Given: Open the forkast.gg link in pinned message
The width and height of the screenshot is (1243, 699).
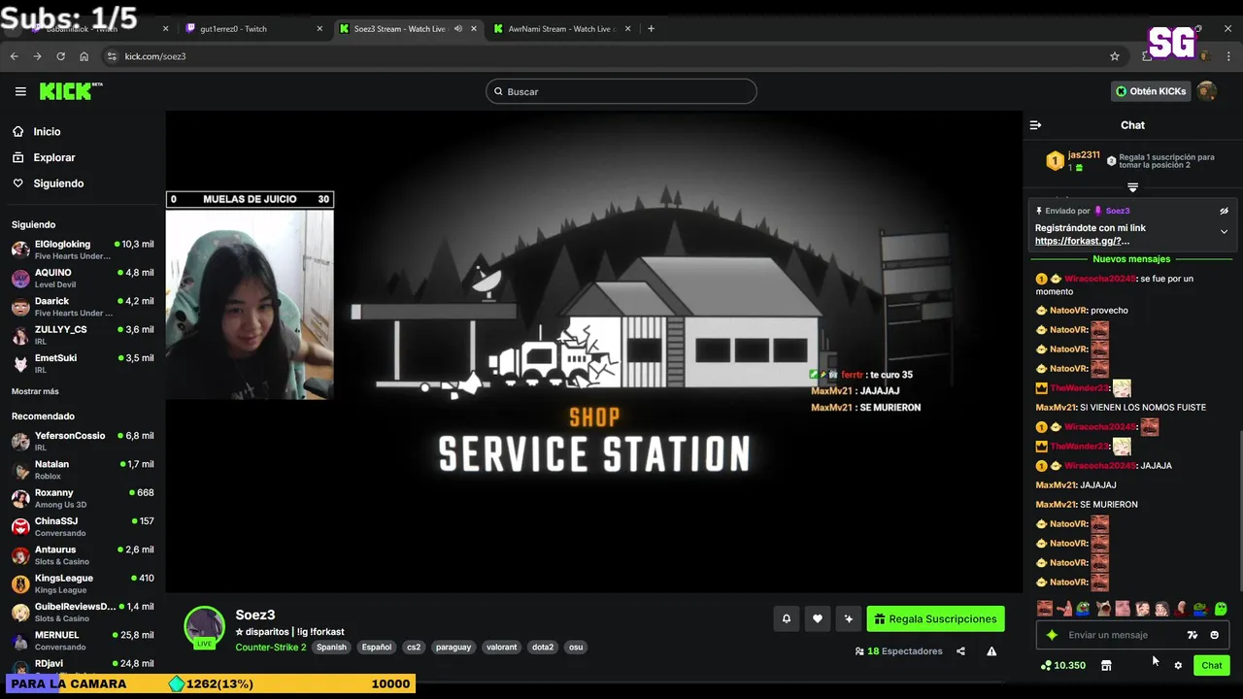Looking at the screenshot, I should point(1083,241).
